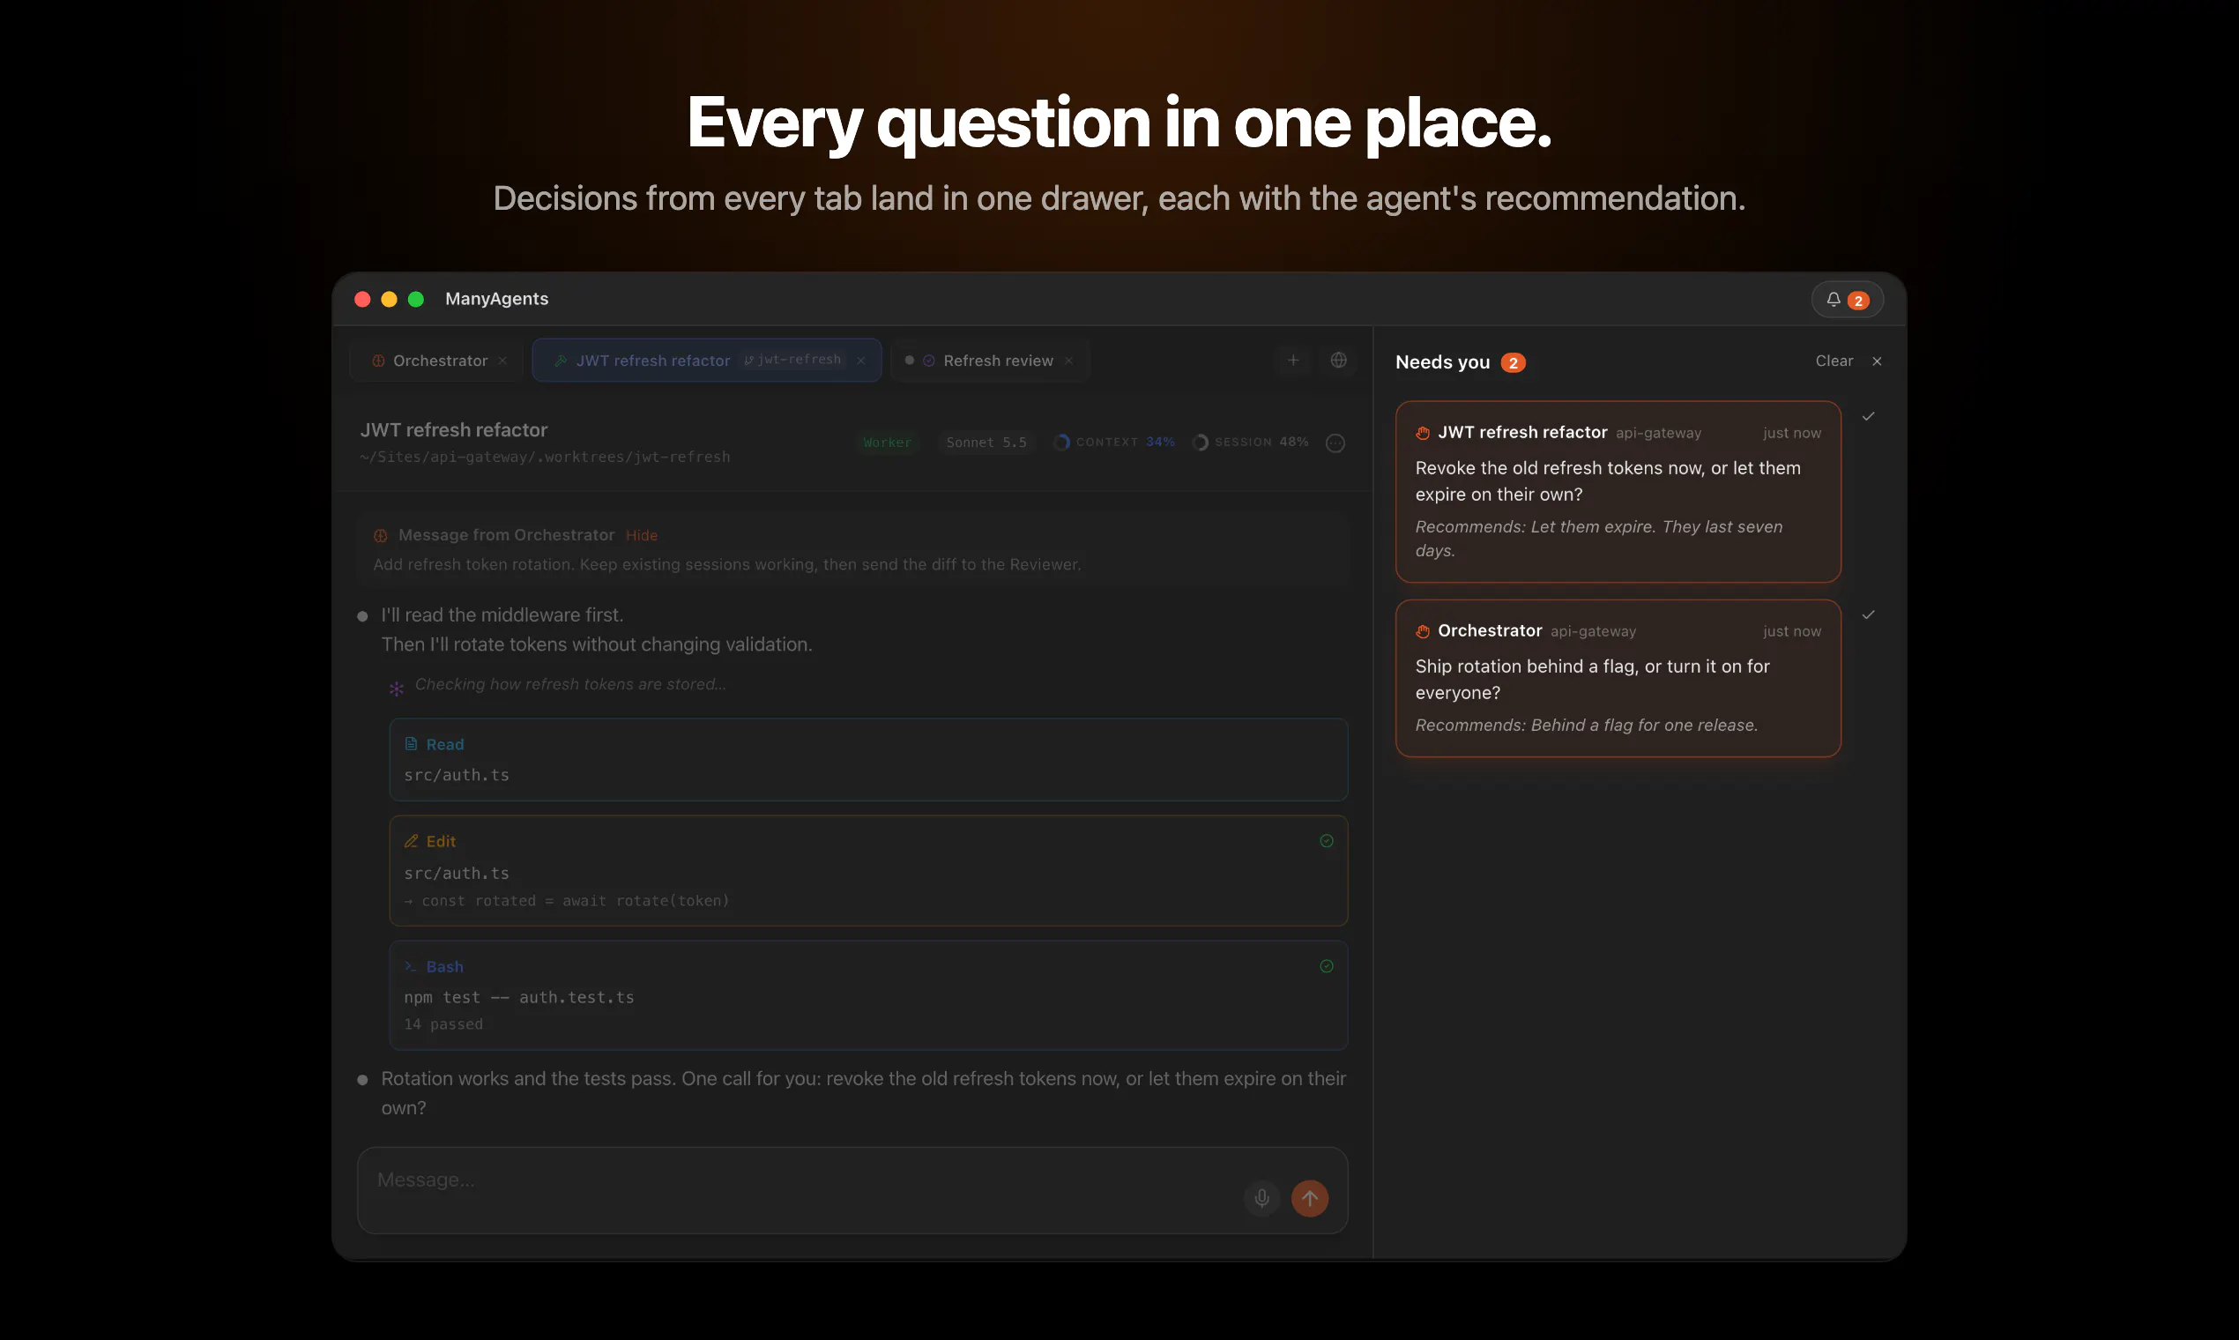Screen dimensions: 2239x1340
Task: Click the Context 34% usage indicator
Action: tap(1114, 443)
